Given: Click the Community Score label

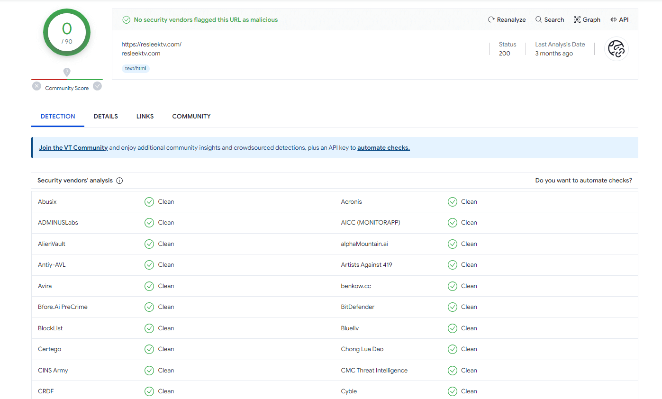Looking at the screenshot, I should tap(67, 88).
